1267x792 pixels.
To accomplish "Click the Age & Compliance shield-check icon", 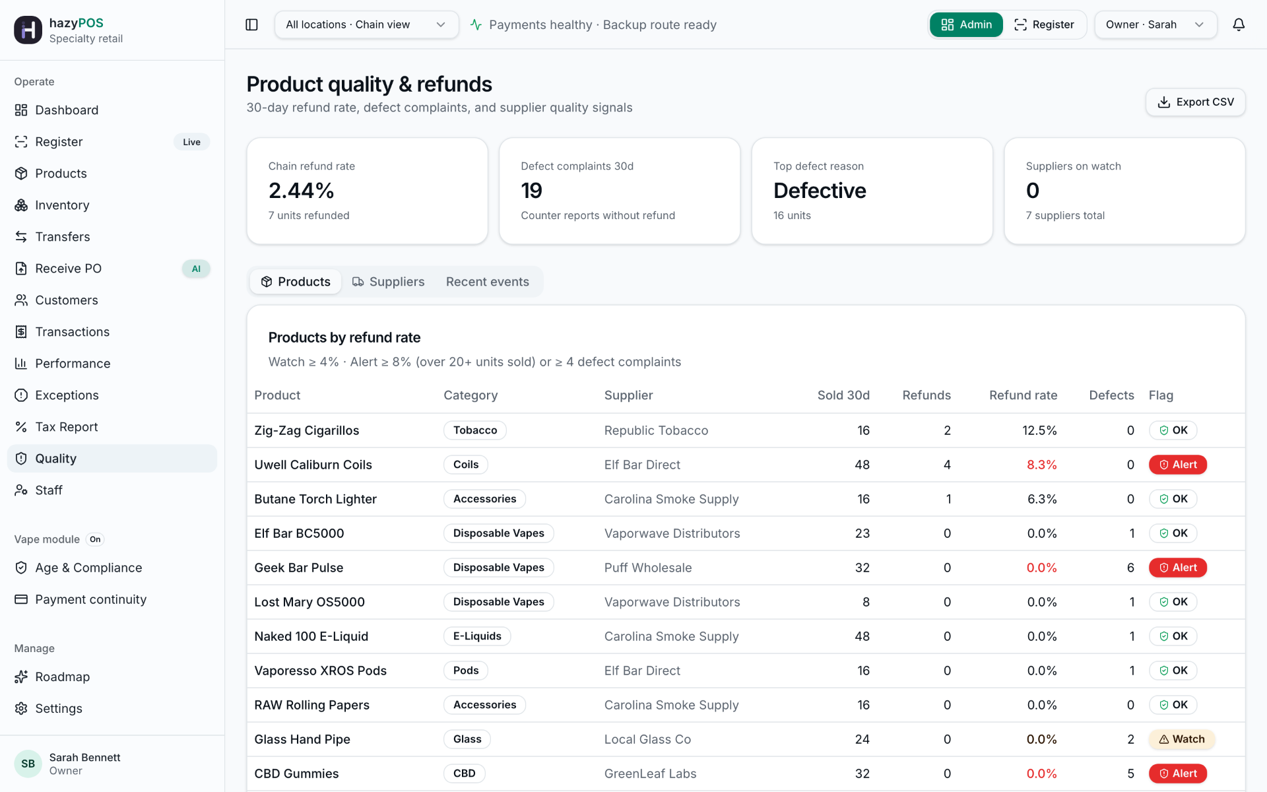I will 21,568.
